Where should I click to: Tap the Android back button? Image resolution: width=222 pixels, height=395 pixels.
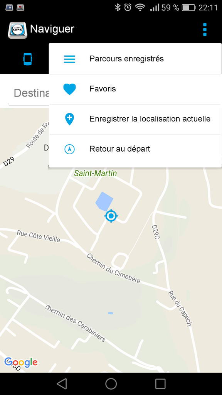click(x=62, y=384)
